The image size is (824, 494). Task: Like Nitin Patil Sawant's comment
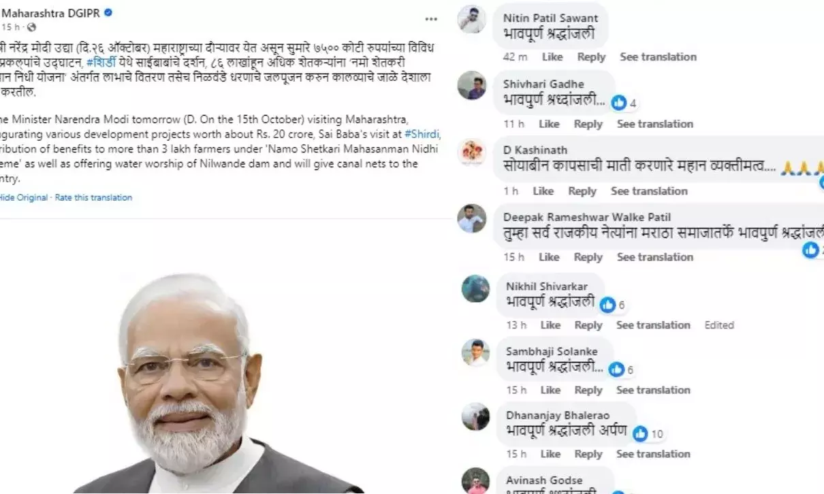tap(552, 57)
